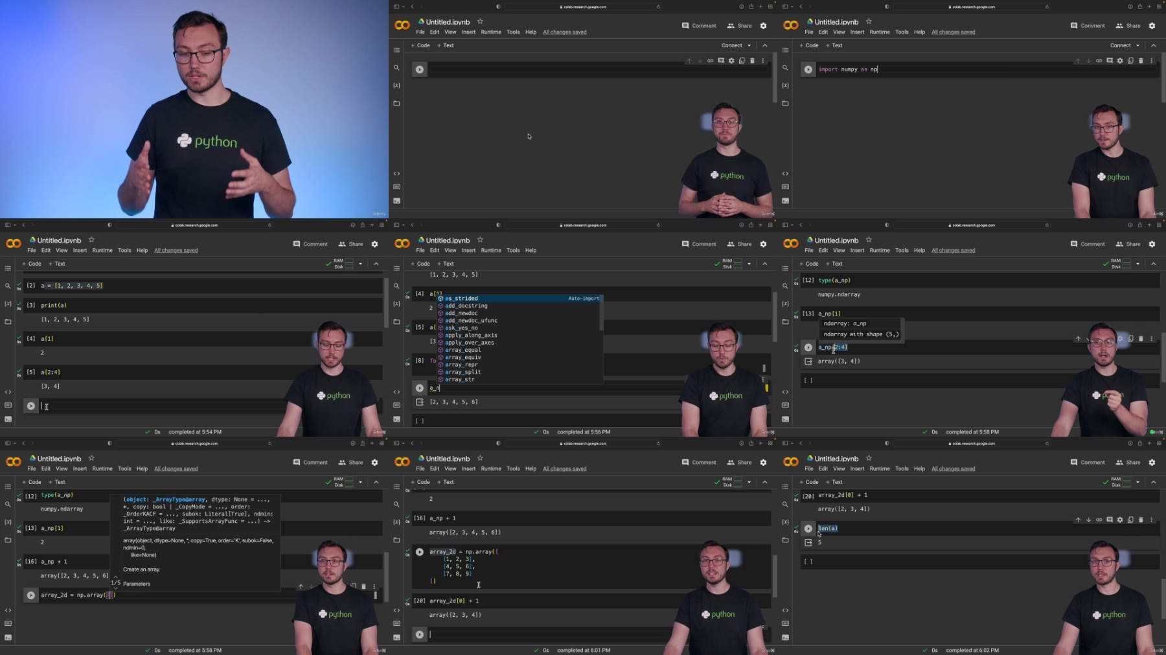
Task: Open Tools menu in the 5:54 PM notebook
Action: (x=124, y=250)
